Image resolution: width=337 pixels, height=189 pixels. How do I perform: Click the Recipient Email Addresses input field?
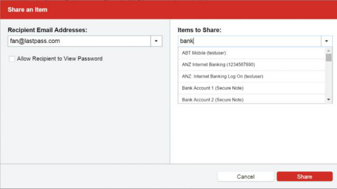[x=79, y=41]
